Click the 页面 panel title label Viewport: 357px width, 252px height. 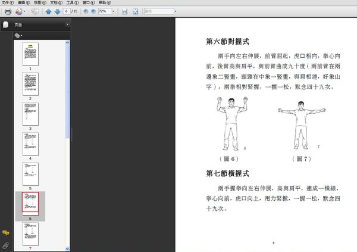18,24
